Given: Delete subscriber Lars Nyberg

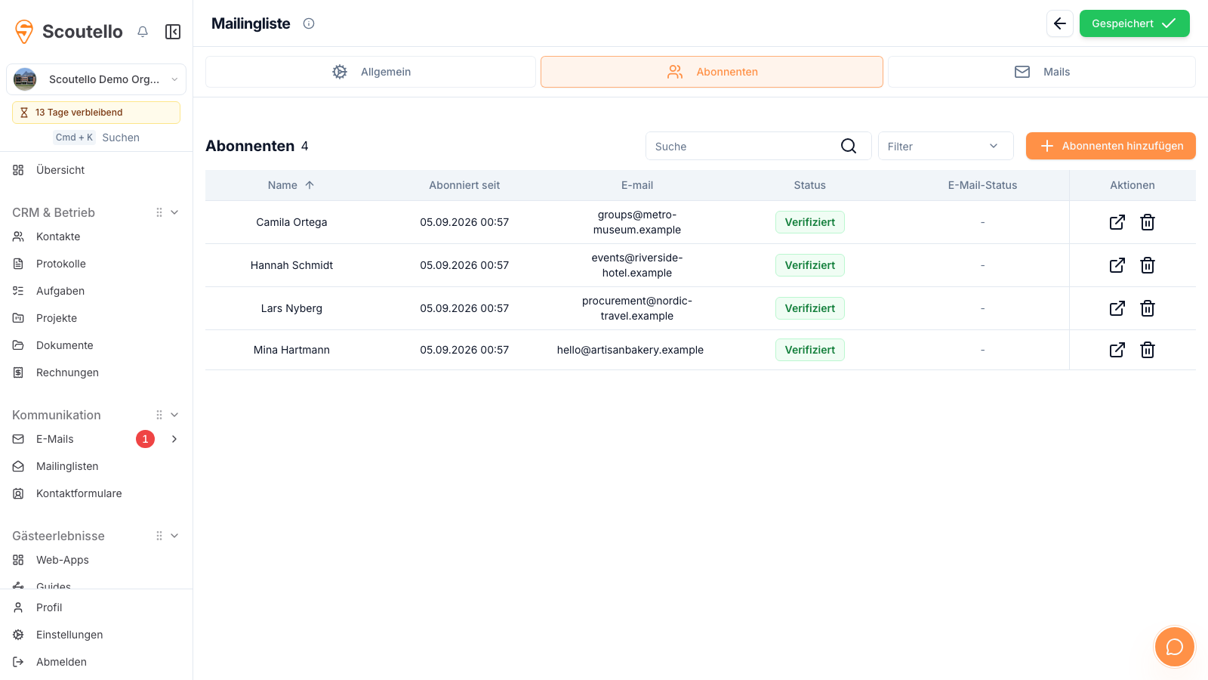Looking at the screenshot, I should click(1148, 308).
